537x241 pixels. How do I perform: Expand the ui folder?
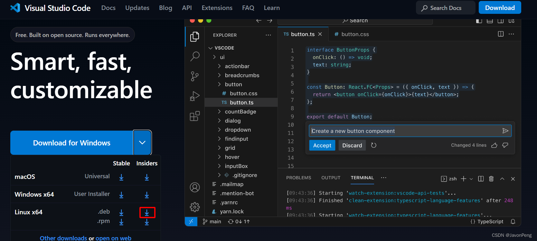214,57
